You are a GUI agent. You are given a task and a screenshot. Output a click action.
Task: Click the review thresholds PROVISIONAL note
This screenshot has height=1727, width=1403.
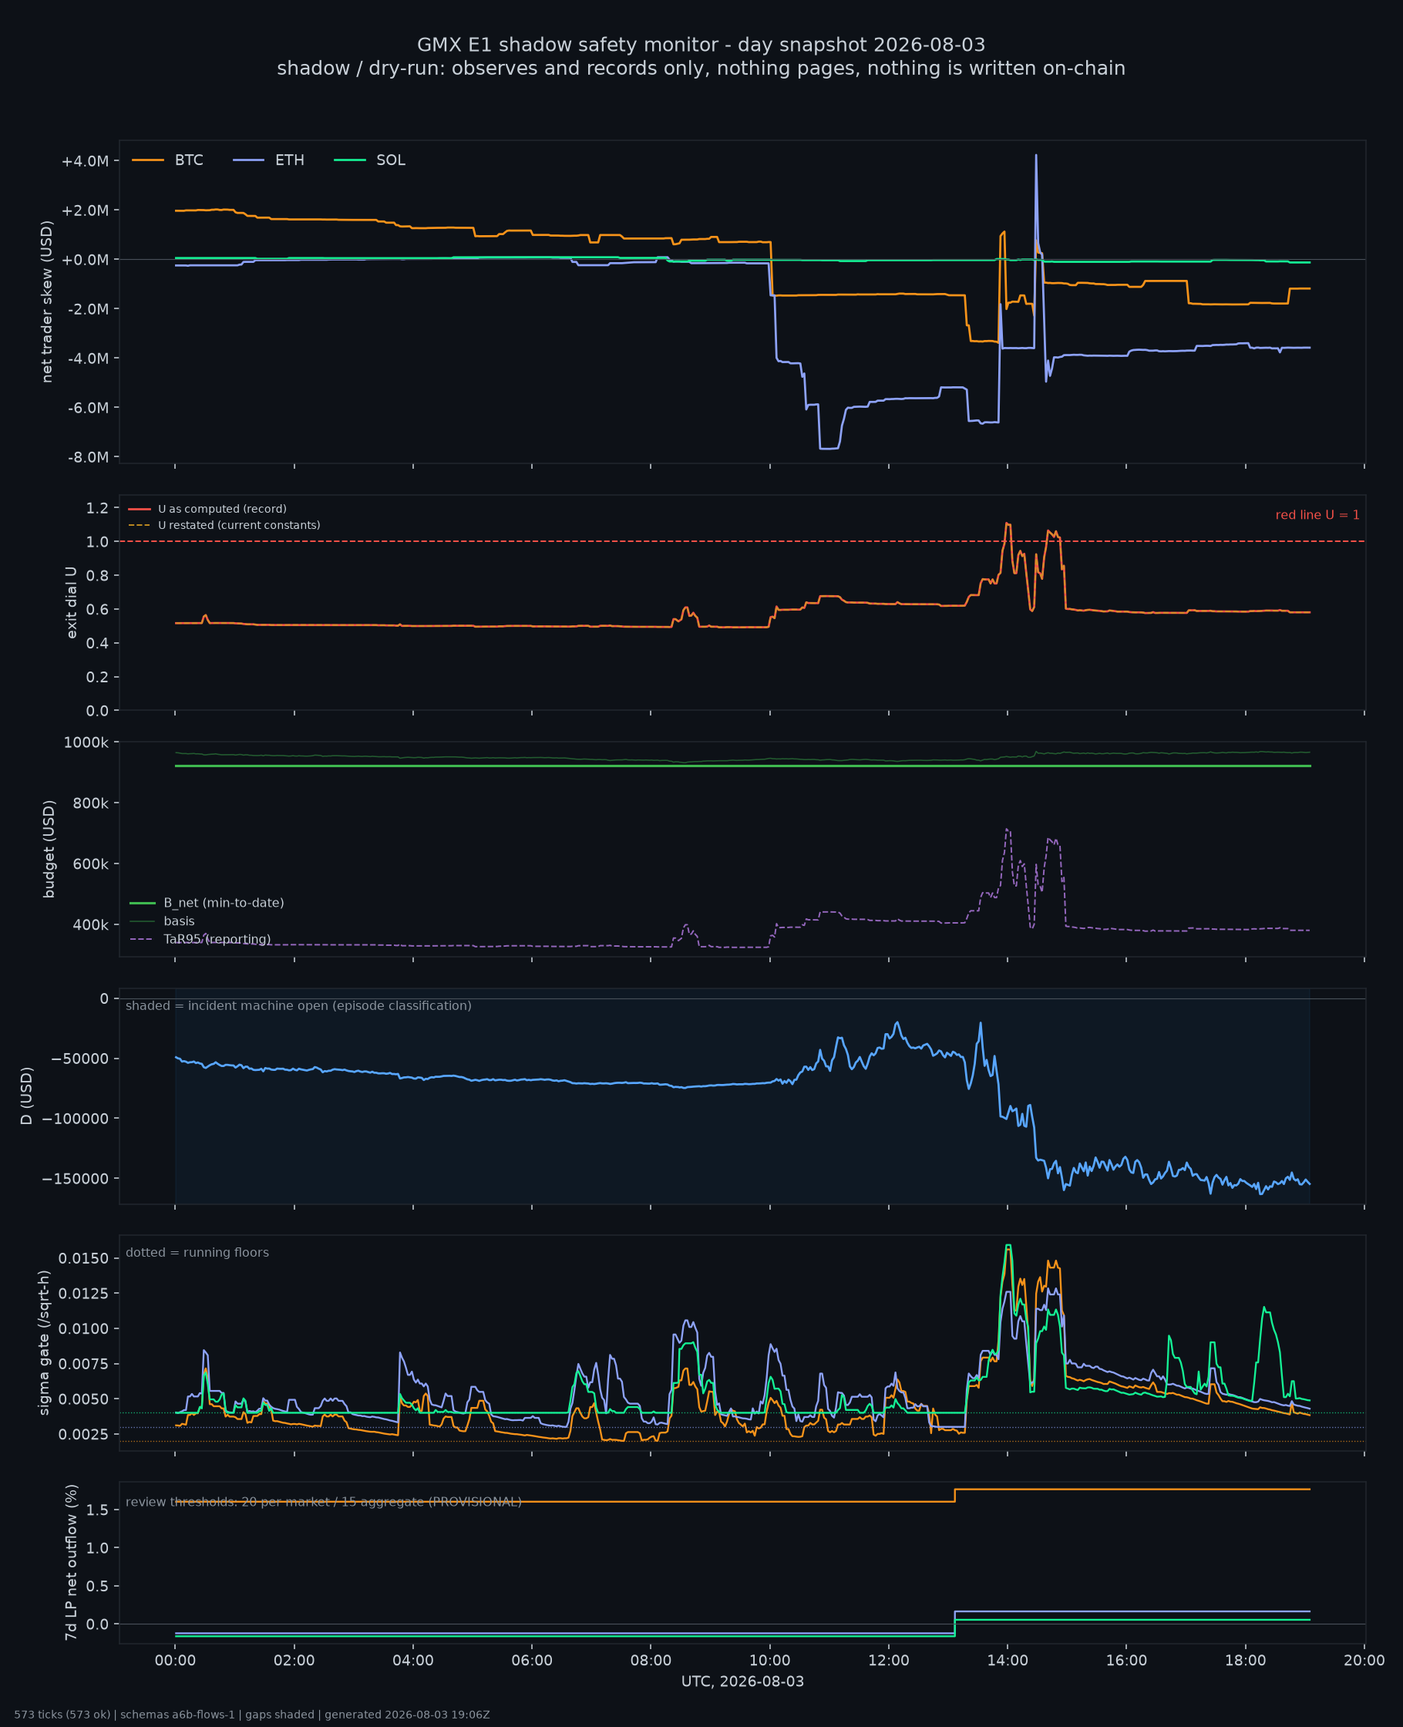(x=323, y=1502)
